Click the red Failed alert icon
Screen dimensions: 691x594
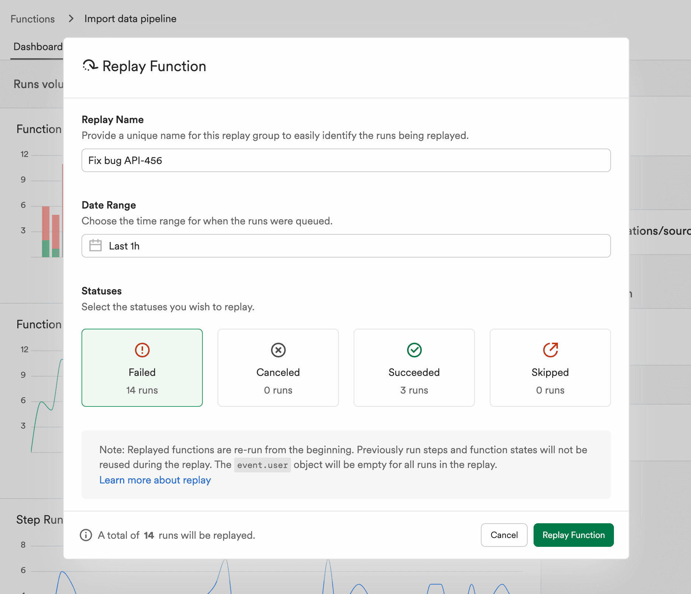(142, 350)
